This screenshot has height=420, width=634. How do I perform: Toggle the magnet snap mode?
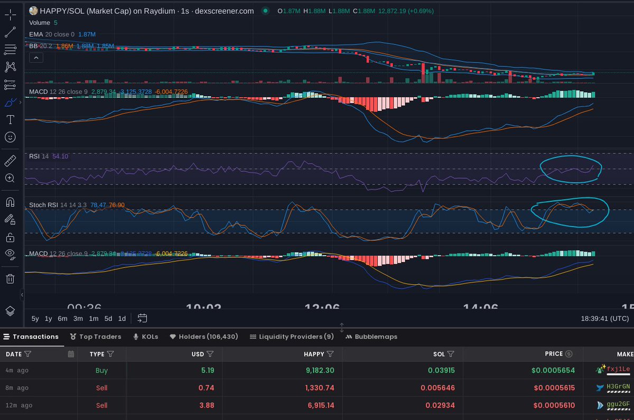[10, 202]
